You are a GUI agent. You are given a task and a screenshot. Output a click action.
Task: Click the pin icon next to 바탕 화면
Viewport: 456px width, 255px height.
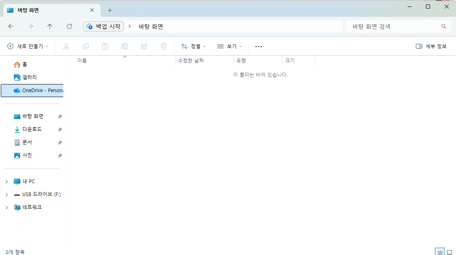click(x=60, y=117)
